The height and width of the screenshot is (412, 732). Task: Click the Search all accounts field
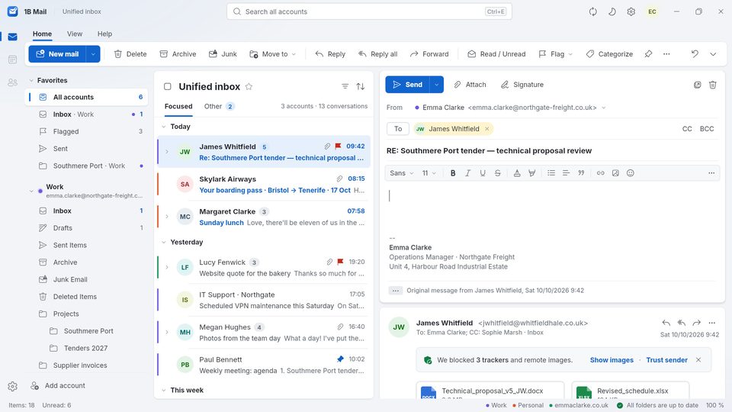point(369,11)
